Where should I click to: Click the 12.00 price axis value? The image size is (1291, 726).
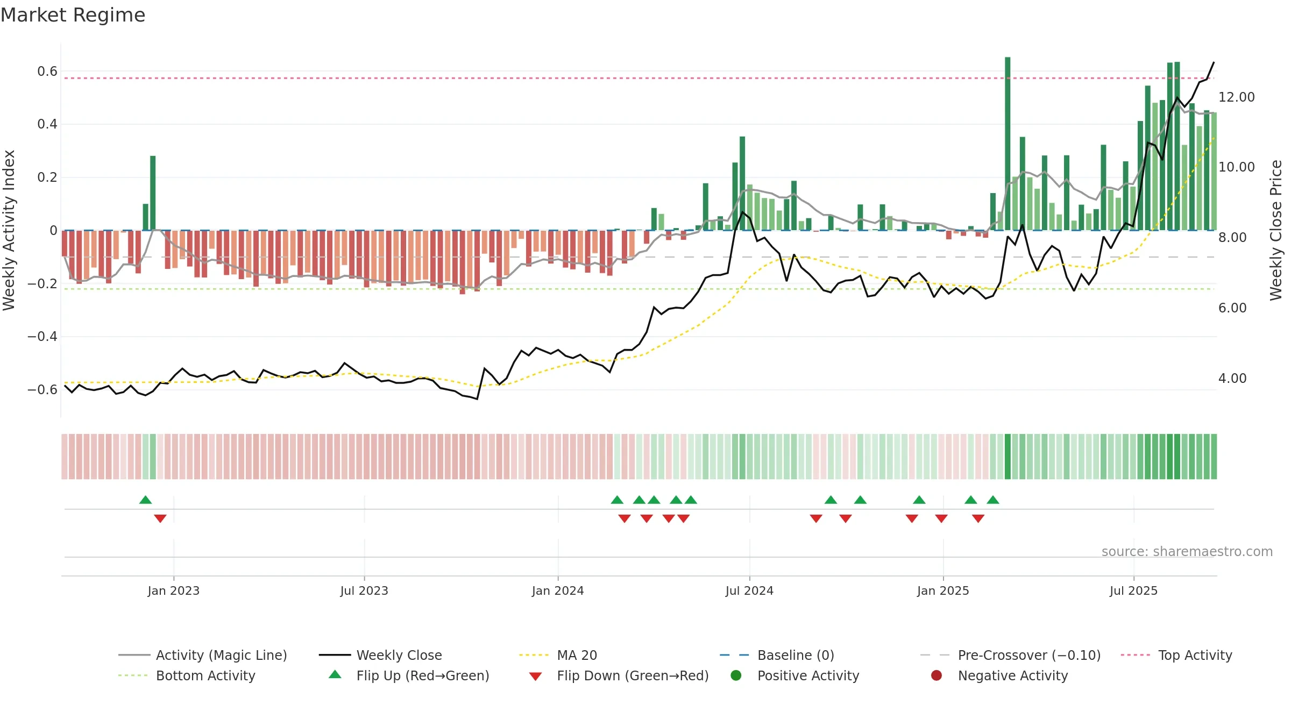click(1237, 97)
